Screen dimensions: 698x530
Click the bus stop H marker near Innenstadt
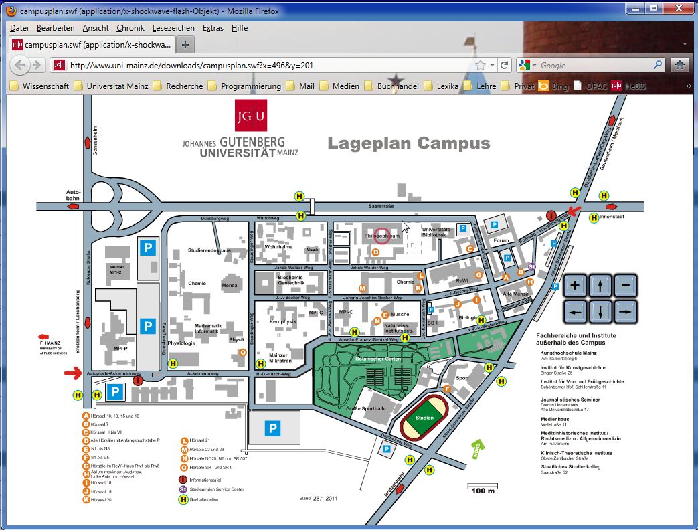pos(594,218)
